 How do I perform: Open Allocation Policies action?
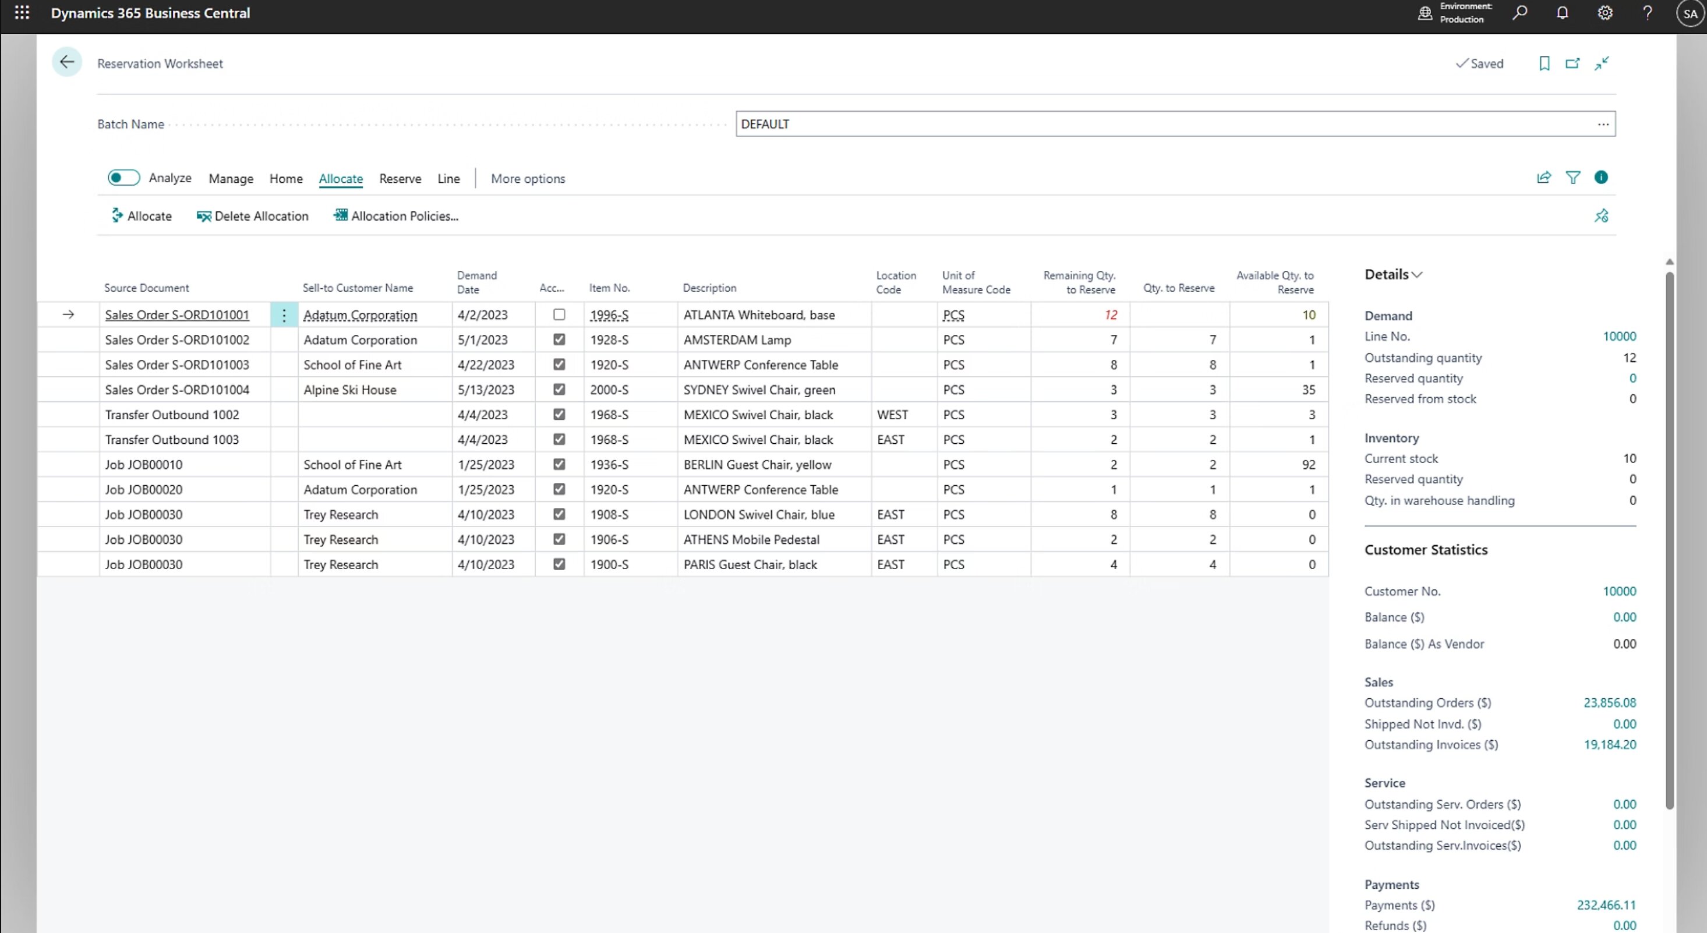pyautogui.click(x=395, y=216)
